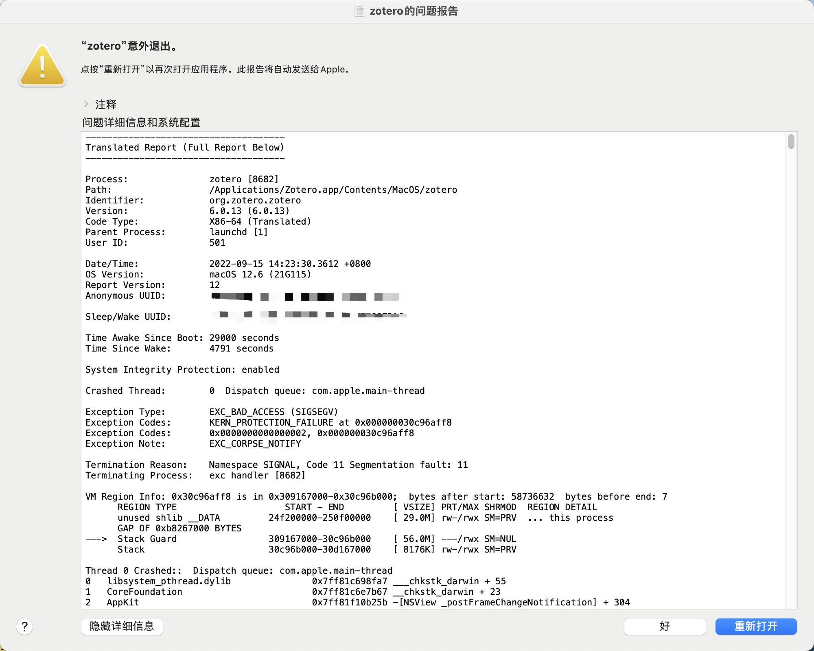Click the exc handler [8682] value
This screenshot has width=814, height=651.
pos(257,475)
